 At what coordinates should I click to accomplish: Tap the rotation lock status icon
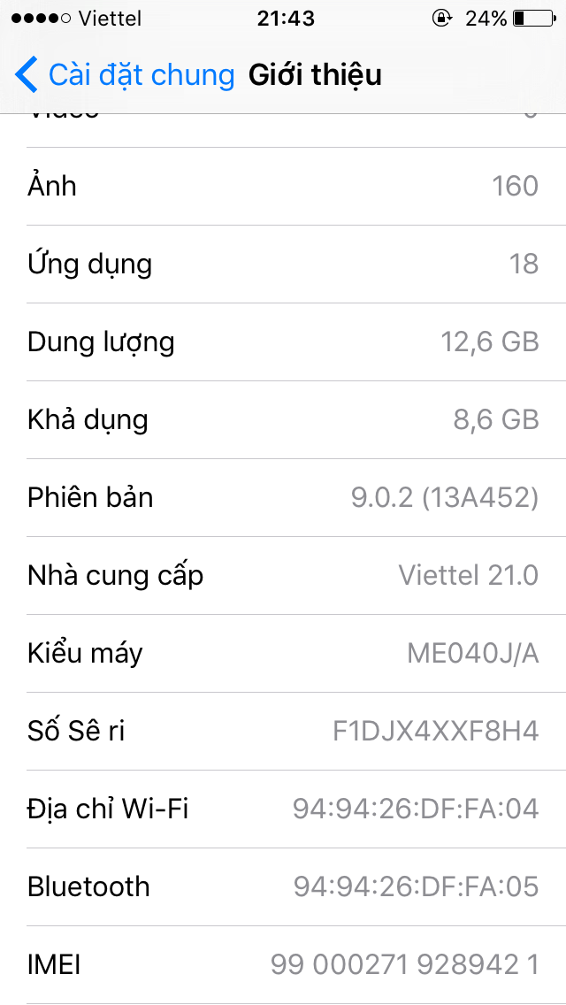440,18
